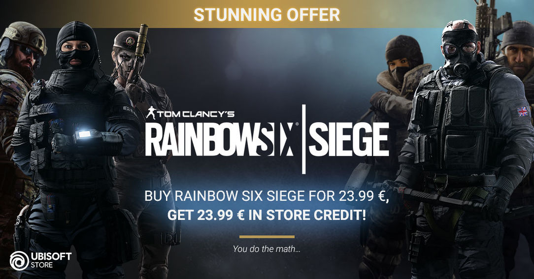534x279 pixels.
Task: Click the Ubisoft swirl logo icon
Action: [19, 261]
